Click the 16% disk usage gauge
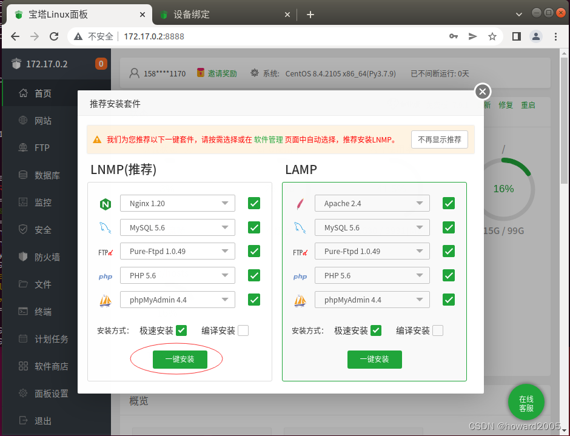This screenshot has height=436, width=570. (x=503, y=189)
